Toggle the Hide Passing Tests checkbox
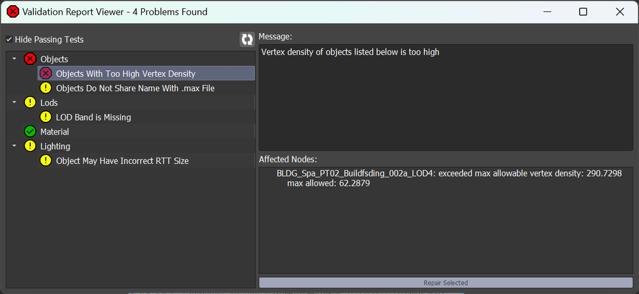Image resolution: width=639 pixels, height=294 pixels. [x=9, y=40]
